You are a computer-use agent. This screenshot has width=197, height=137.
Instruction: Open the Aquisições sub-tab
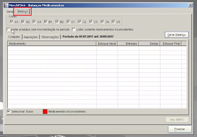click(31, 37)
